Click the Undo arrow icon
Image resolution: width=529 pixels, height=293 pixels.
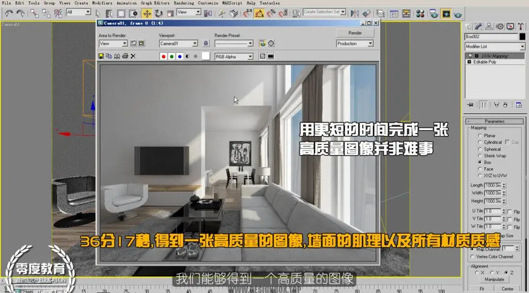9,13
